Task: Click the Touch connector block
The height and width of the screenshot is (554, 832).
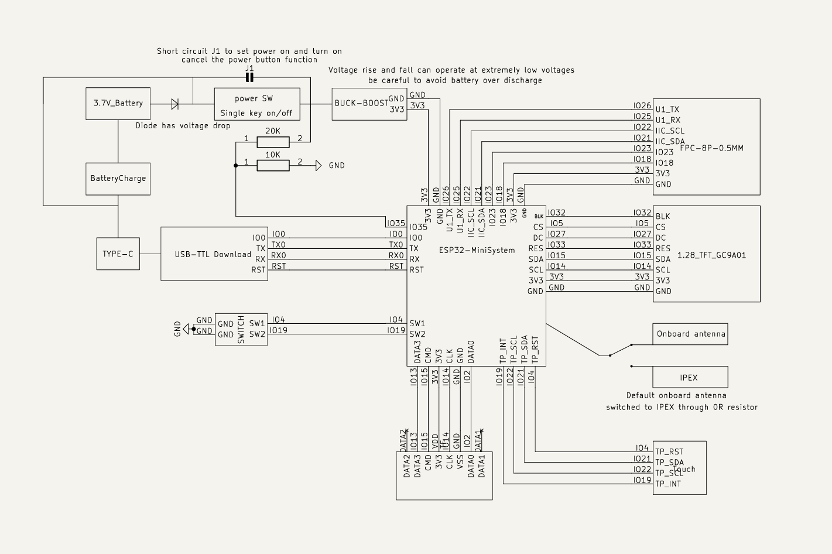Action: pos(679,468)
